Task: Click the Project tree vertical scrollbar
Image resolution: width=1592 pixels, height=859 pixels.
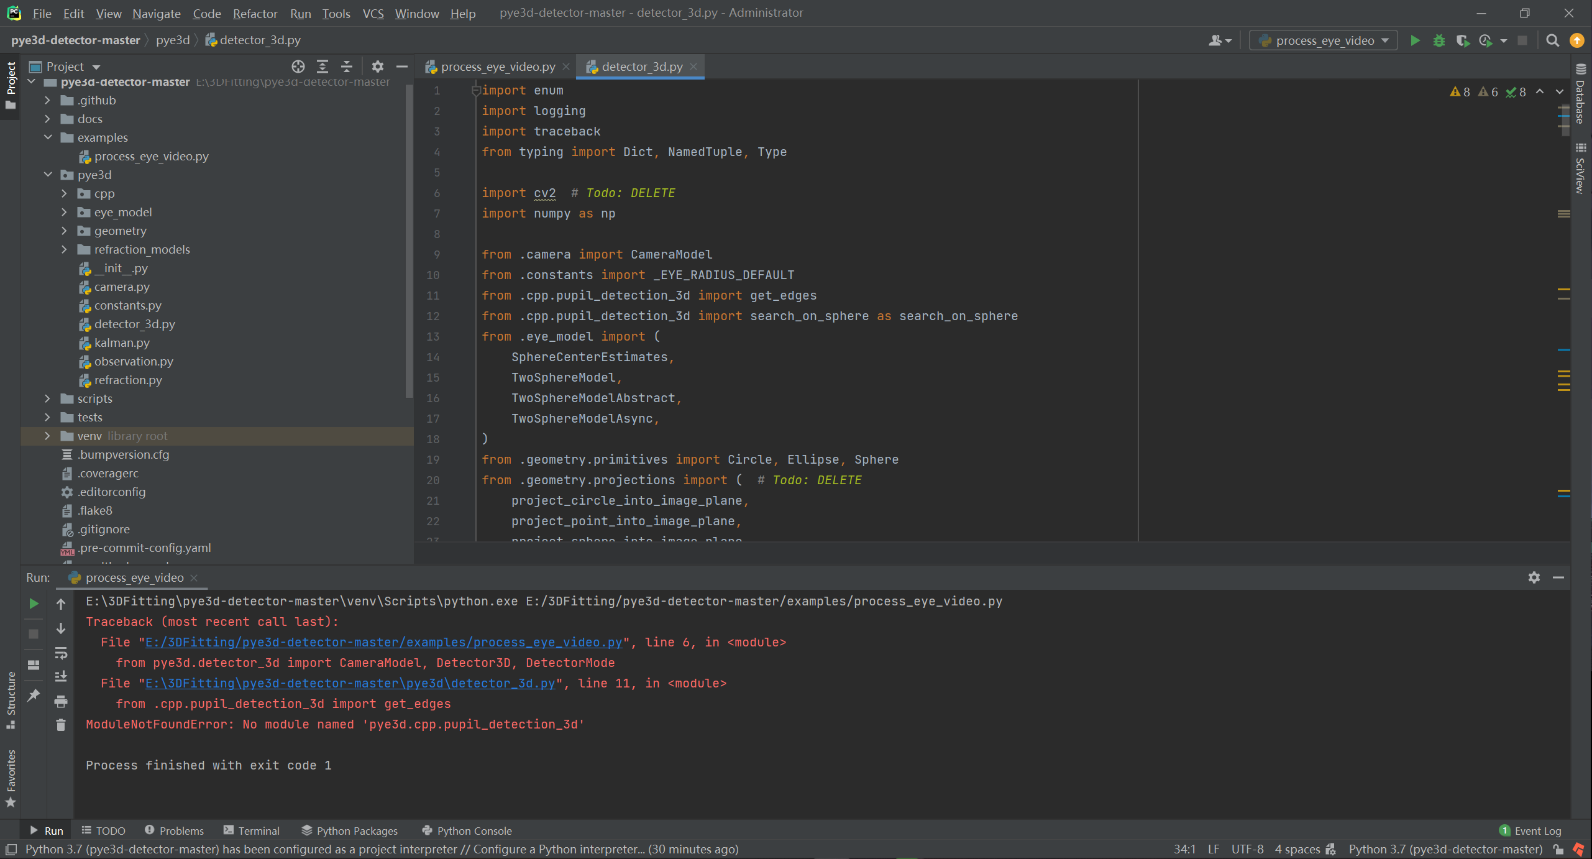Action: [409, 242]
